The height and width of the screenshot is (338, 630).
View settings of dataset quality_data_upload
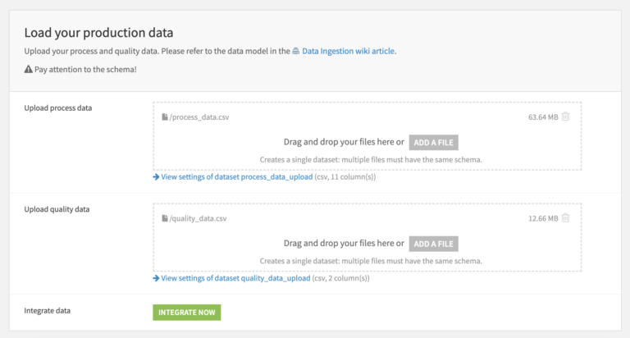(x=235, y=278)
